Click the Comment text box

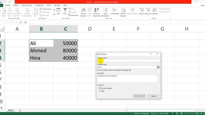[128, 79]
